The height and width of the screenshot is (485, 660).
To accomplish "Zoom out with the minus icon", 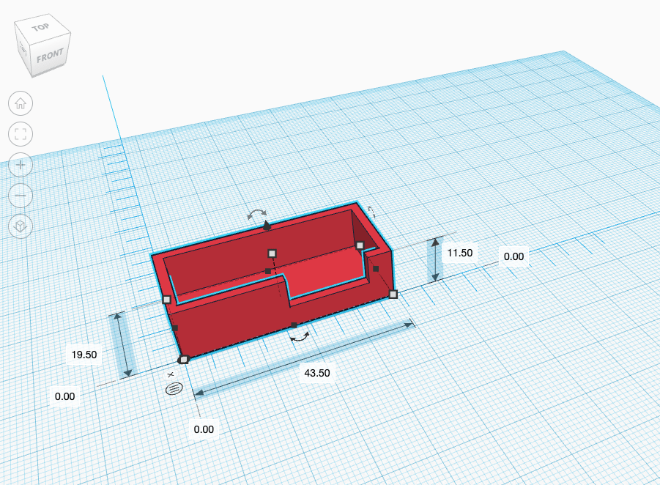I will pos(20,196).
